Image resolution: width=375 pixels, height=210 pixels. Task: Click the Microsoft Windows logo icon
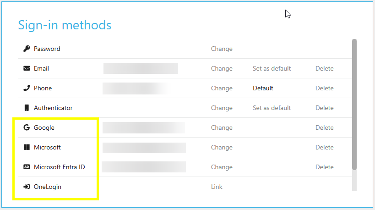[x=27, y=147]
